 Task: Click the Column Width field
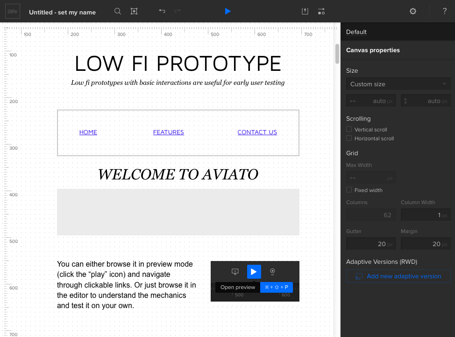pos(426,215)
